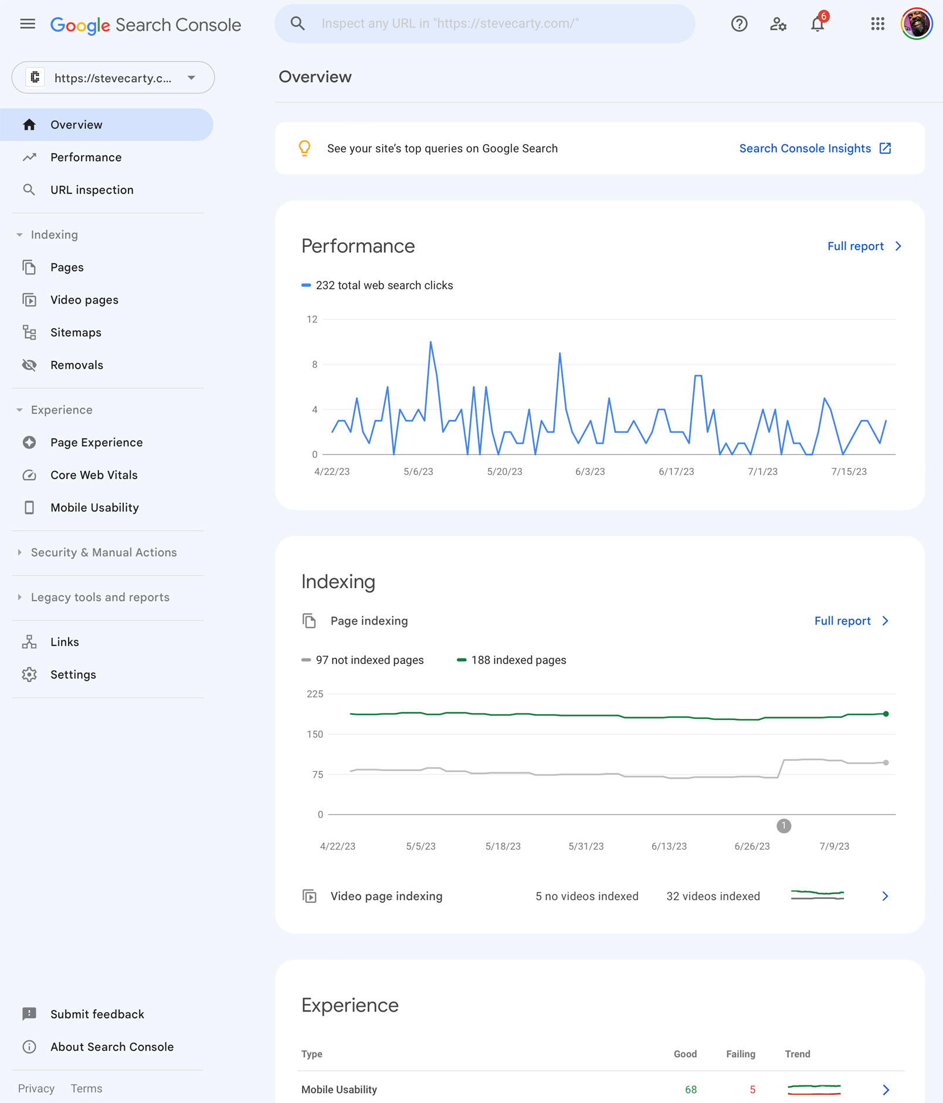Open Video page indexing details chevron
943x1103 pixels.
(x=885, y=896)
